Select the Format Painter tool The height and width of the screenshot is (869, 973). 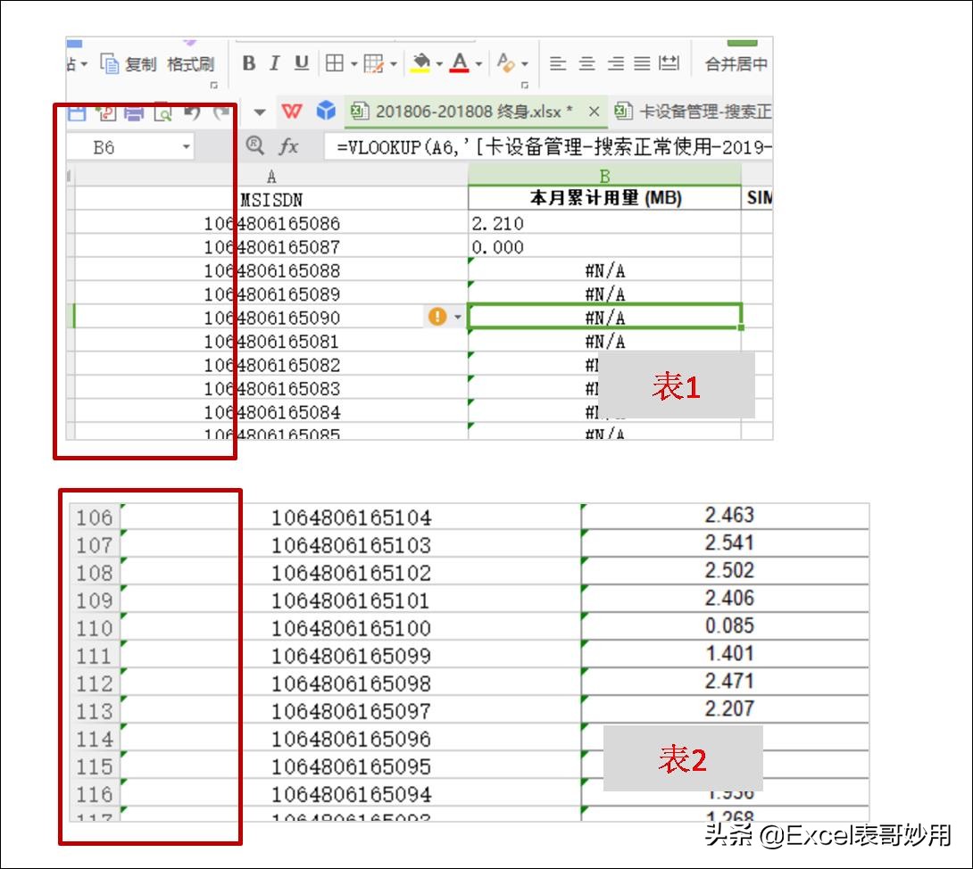[x=192, y=63]
